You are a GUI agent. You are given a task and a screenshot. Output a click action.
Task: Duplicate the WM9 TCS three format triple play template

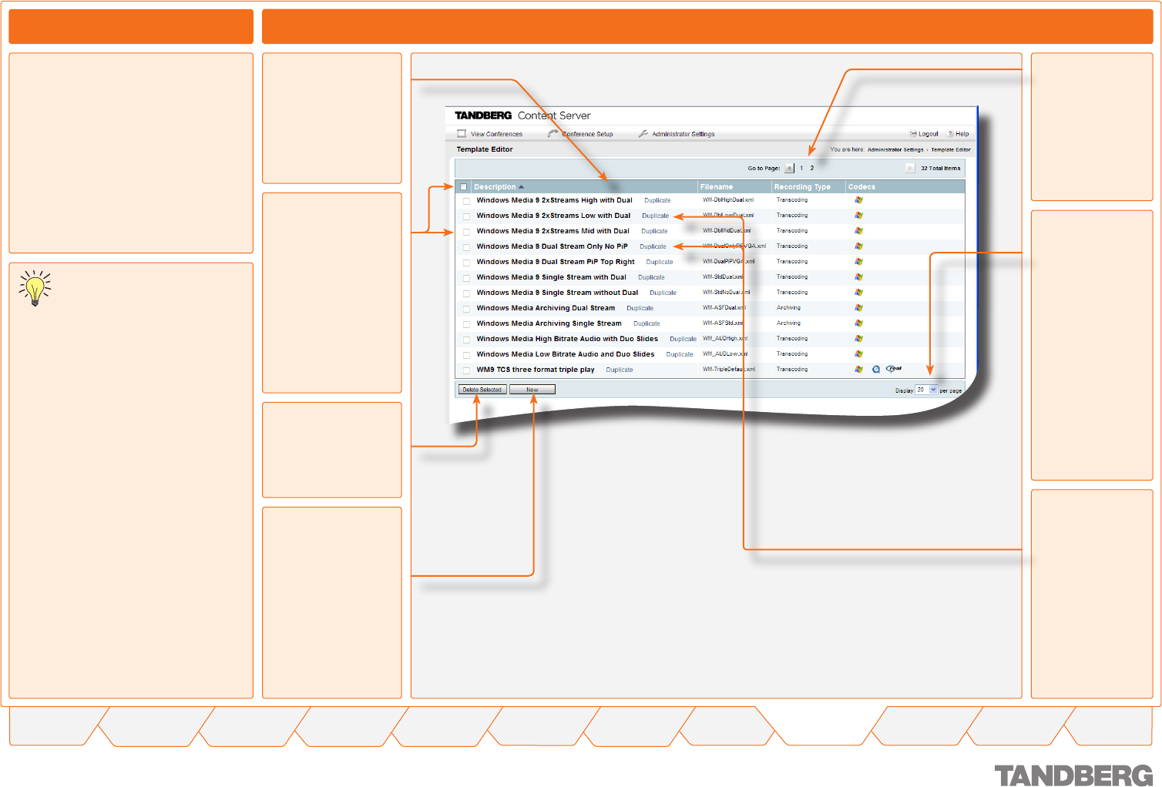click(620, 370)
